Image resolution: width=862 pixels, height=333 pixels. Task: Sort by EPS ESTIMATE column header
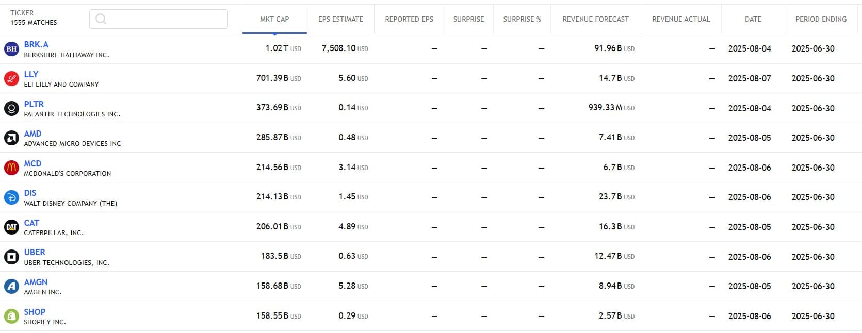point(340,19)
